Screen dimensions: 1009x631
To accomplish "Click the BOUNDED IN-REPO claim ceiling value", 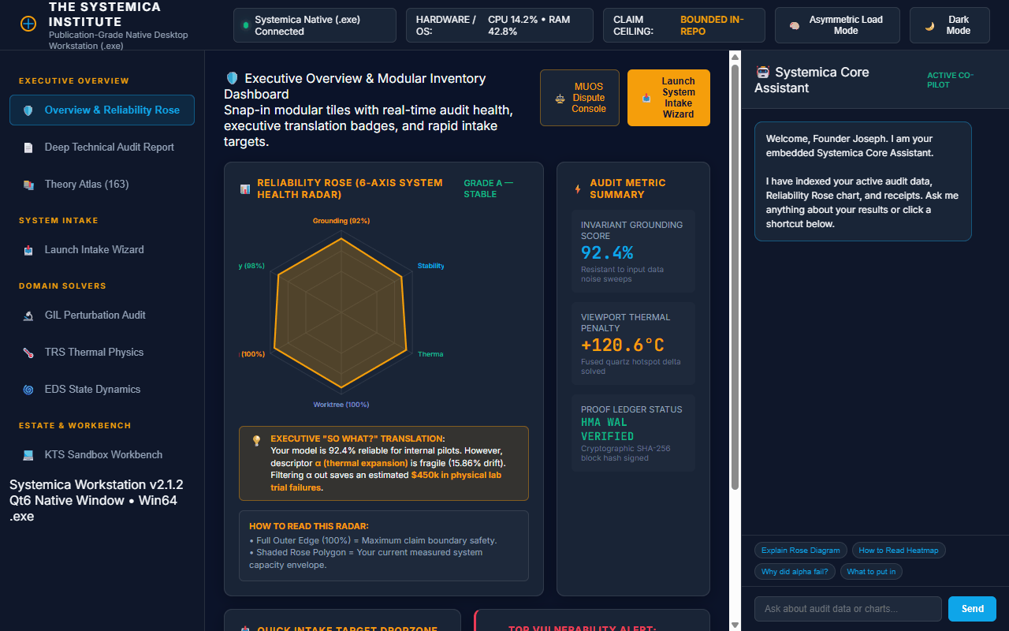I will (x=712, y=25).
